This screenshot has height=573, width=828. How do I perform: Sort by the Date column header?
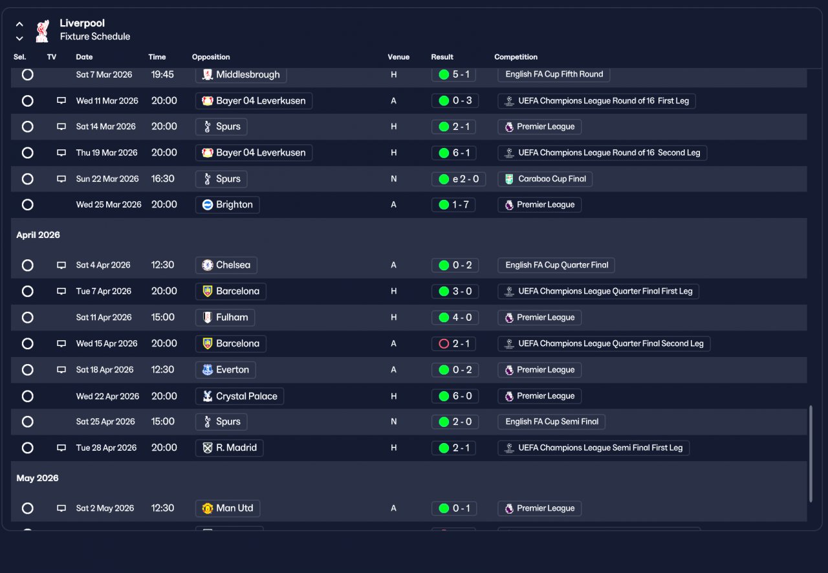tap(84, 57)
